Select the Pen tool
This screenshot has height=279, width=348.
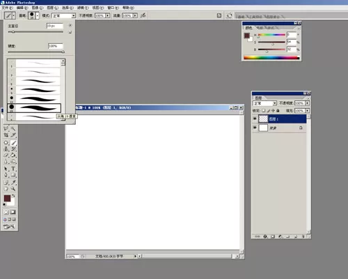point(6,175)
